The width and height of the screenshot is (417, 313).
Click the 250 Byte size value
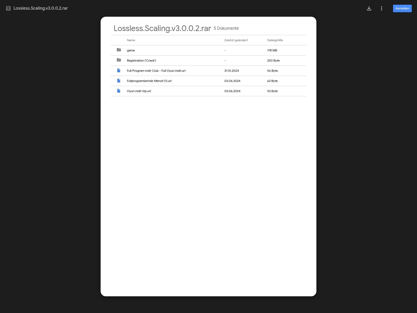click(273, 61)
